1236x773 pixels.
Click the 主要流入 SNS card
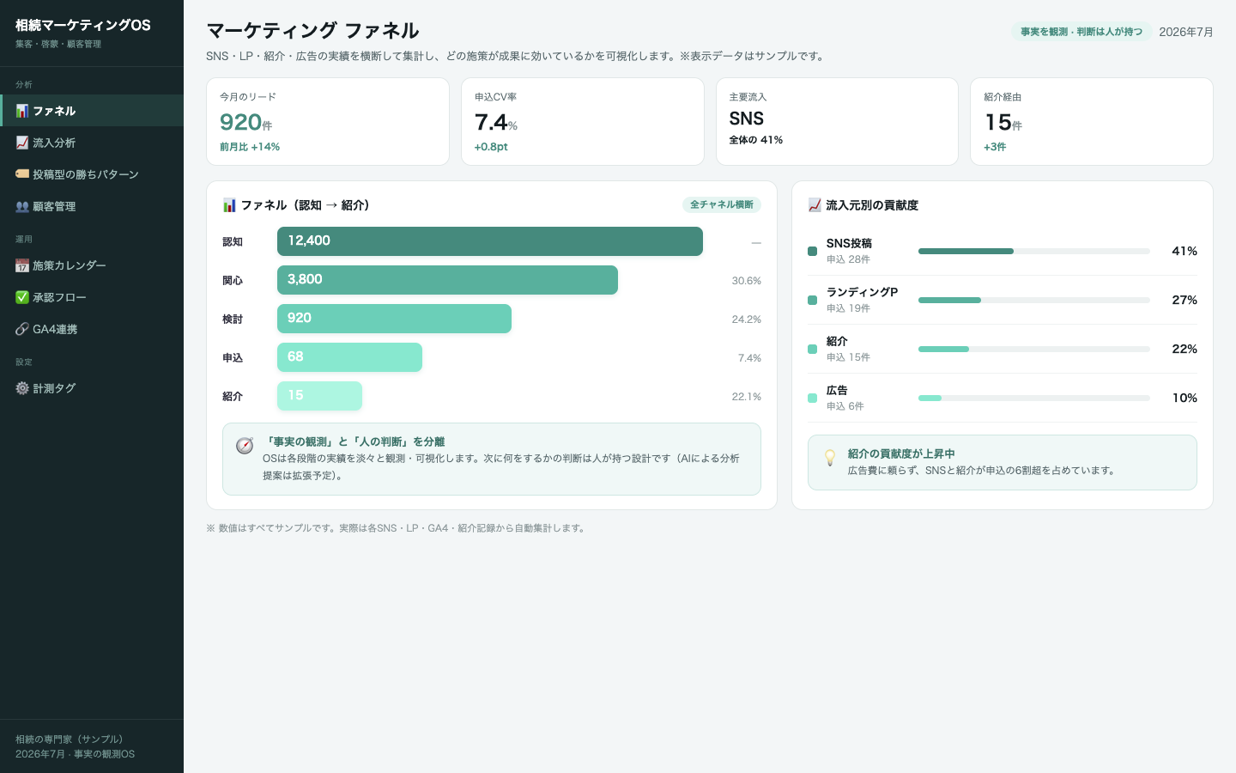pos(837,121)
